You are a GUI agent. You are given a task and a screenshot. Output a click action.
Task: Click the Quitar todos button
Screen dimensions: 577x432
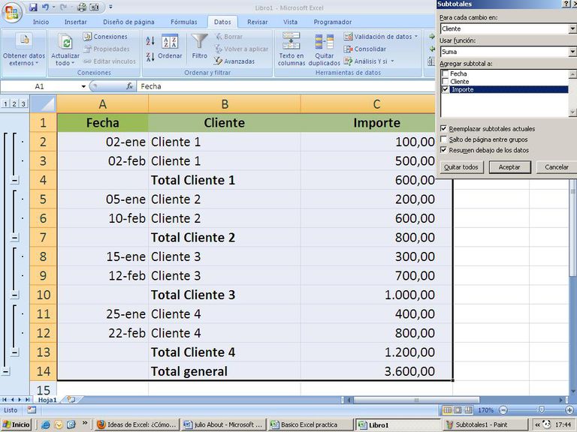[461, 167]
